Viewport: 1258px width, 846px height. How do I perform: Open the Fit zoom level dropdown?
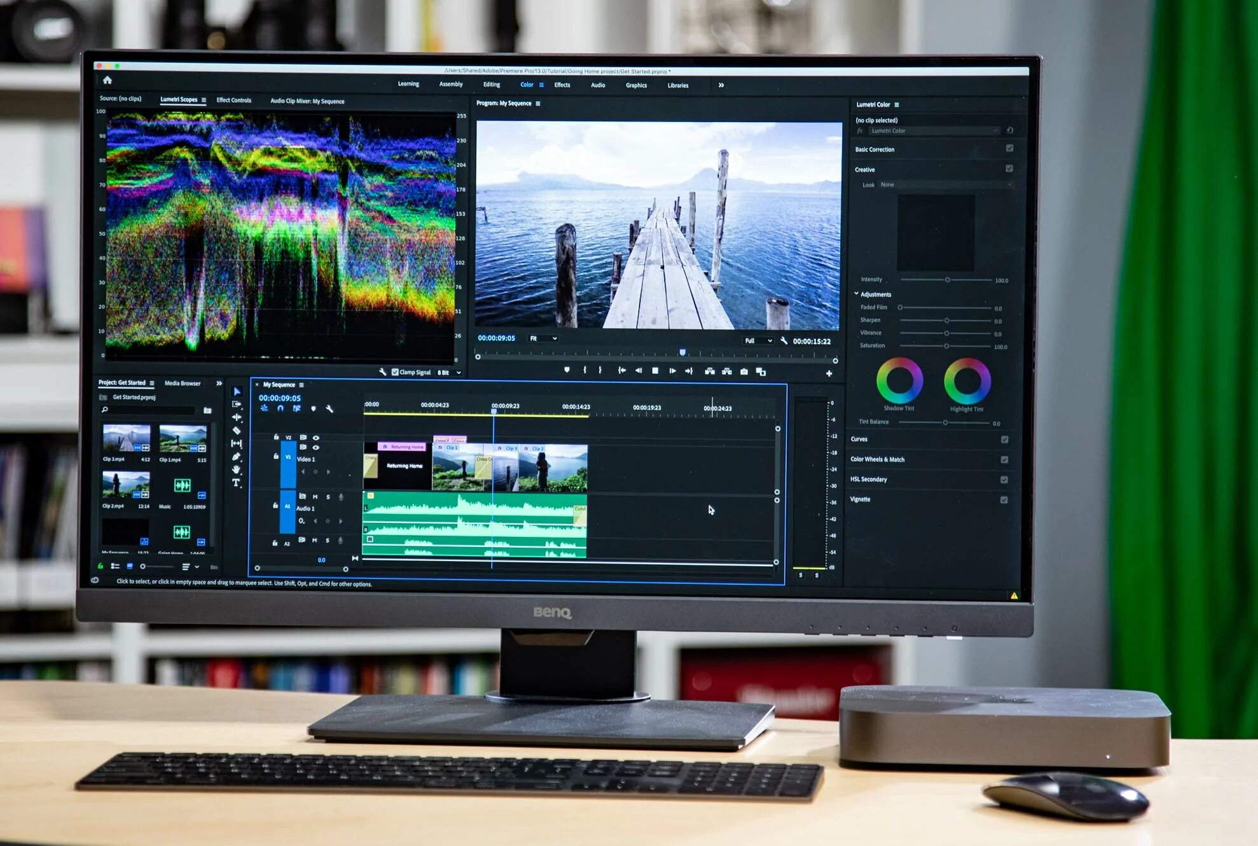pyautogui.click(x=543, y=338)
